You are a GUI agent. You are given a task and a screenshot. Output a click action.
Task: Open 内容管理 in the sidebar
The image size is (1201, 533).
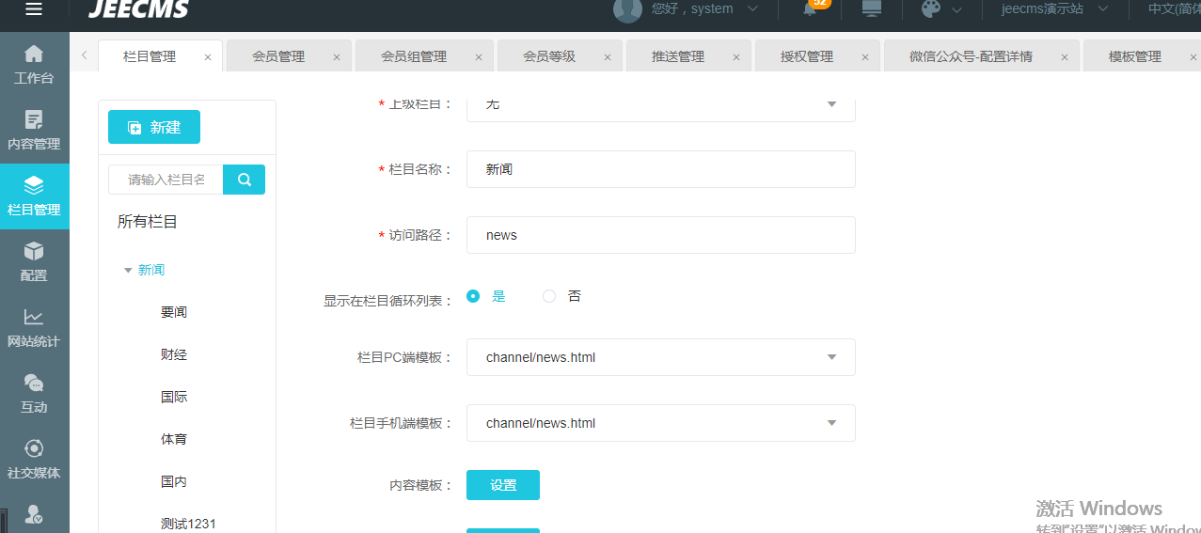pyautogui.click(x=34, y=131)
